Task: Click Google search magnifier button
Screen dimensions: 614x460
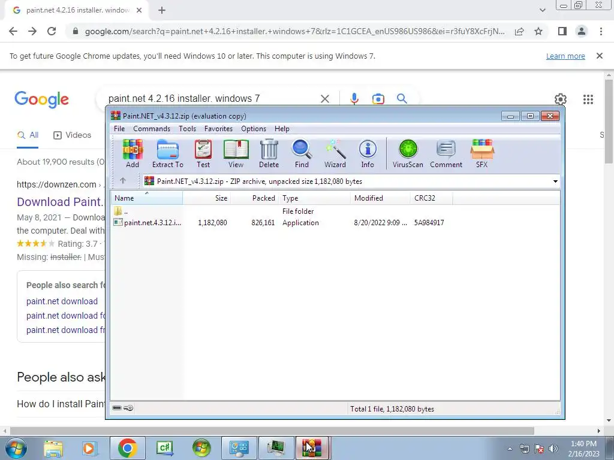Action: tap(402, 99)
